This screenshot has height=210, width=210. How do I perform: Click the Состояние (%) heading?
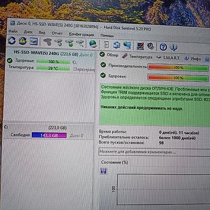coord(115,162)
